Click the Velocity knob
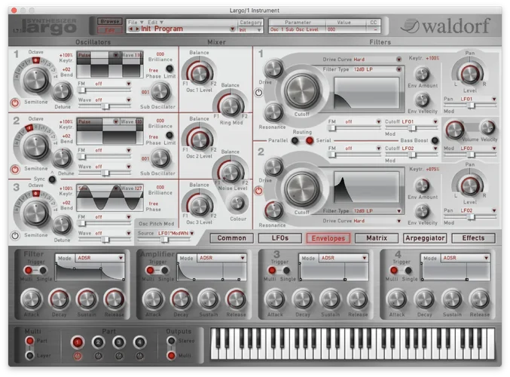 [488, 127]
